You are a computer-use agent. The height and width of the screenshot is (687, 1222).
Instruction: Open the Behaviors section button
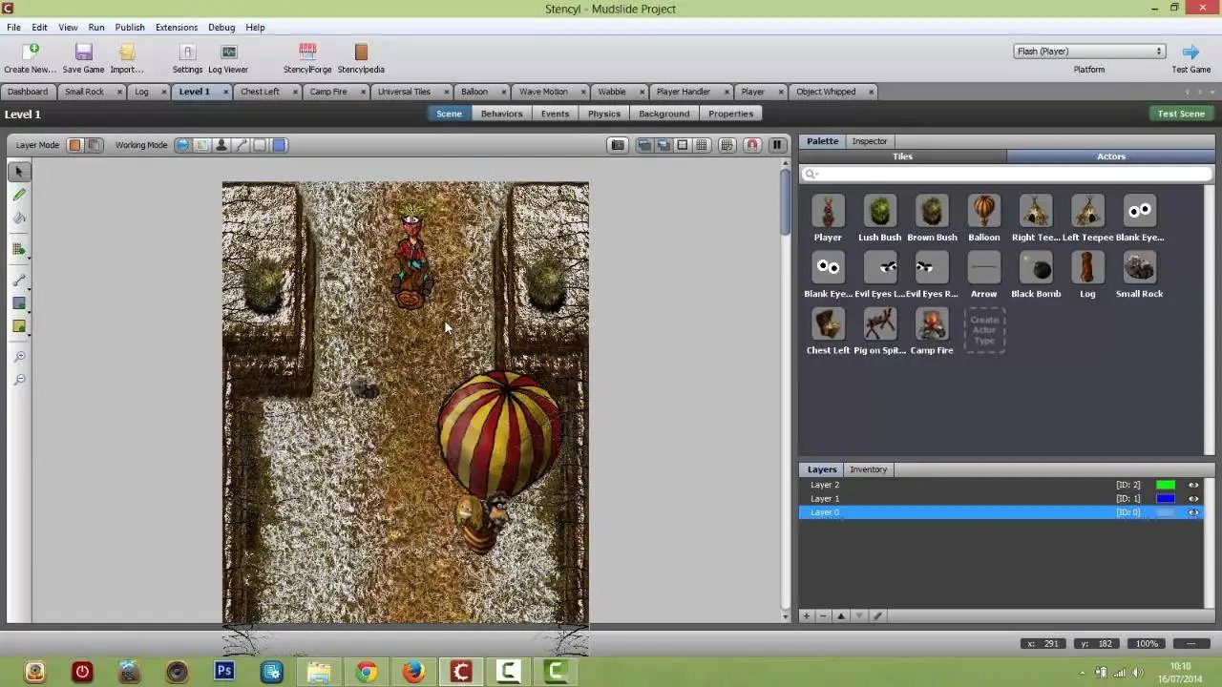tap(501, 114)
